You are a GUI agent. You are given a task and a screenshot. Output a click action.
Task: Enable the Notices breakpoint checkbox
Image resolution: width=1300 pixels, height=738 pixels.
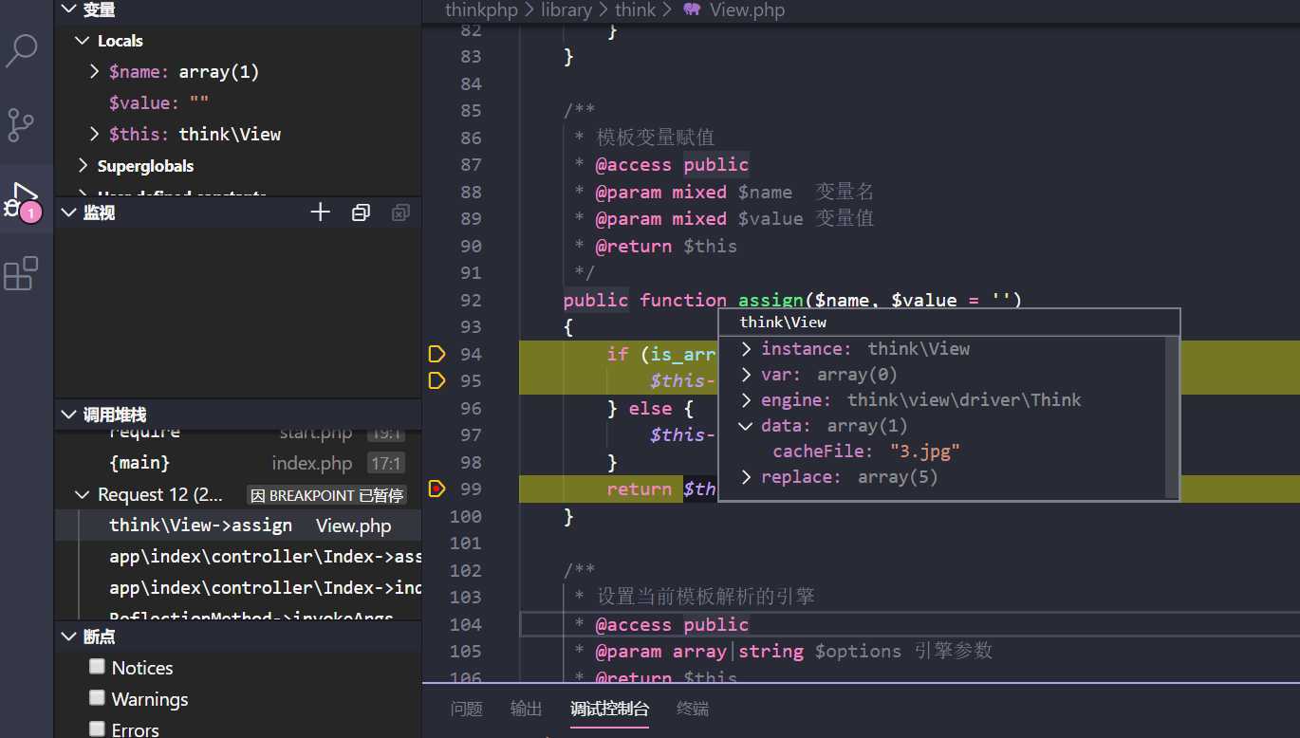(x=97, y=667)
